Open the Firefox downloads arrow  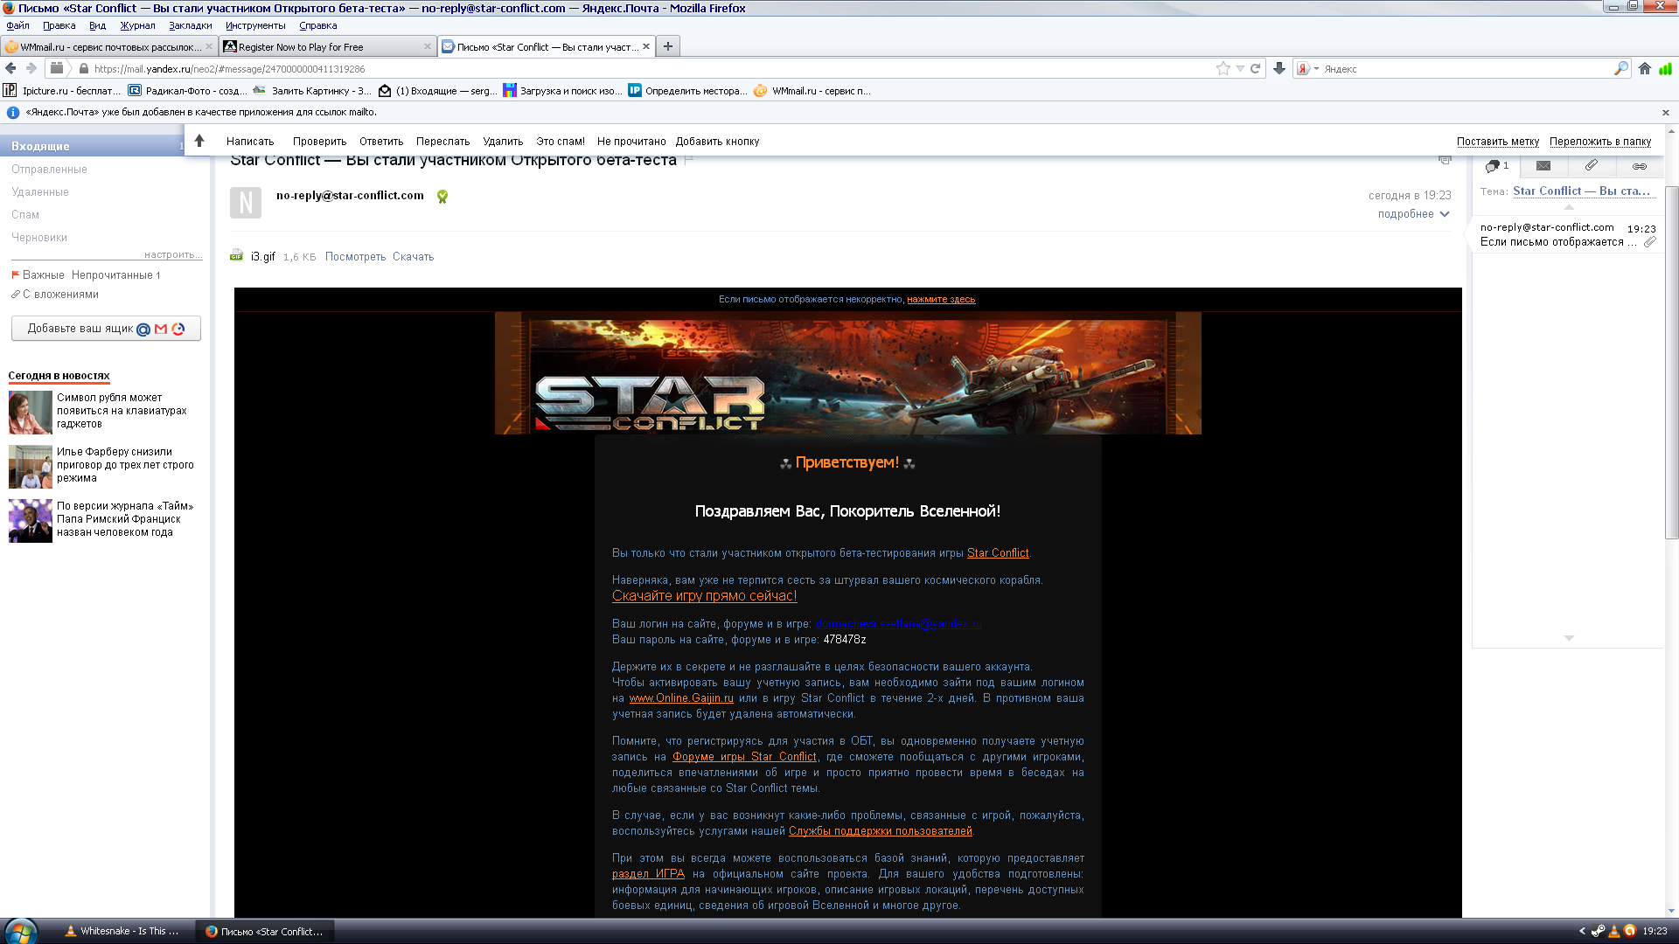(x=1279, y=68)
